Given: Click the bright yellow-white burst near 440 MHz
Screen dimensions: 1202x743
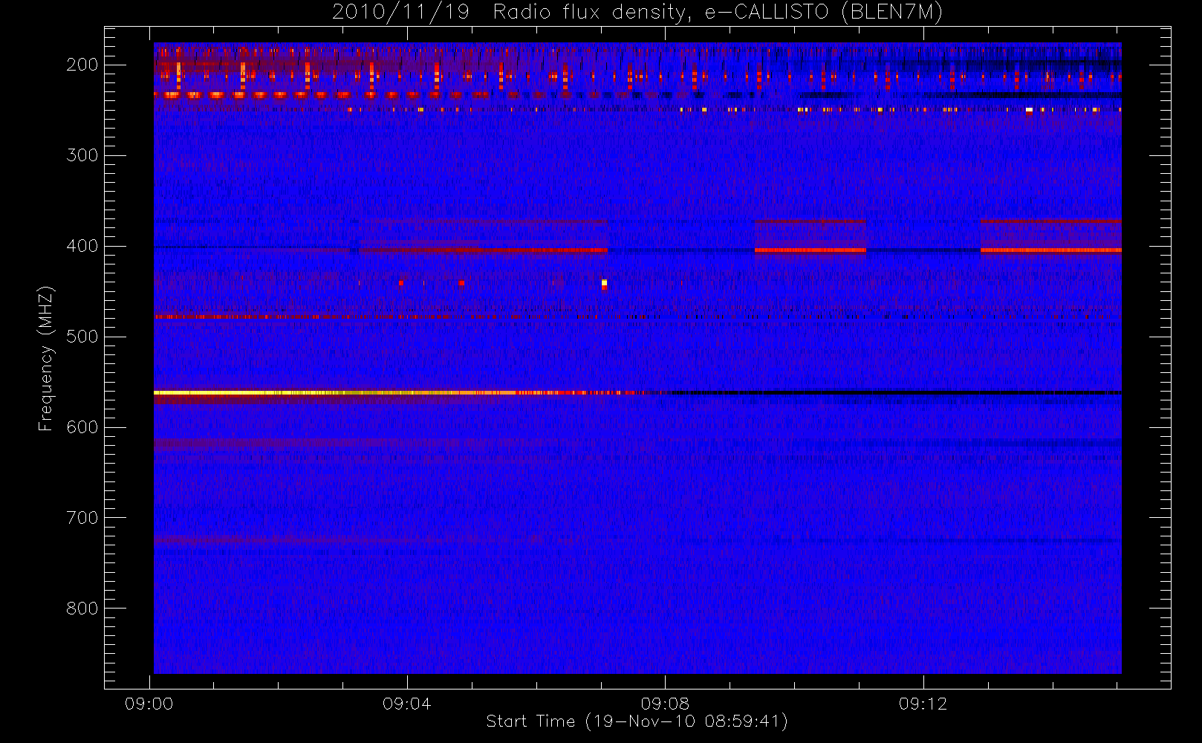Looking at the screenshot, I should 604,284.
